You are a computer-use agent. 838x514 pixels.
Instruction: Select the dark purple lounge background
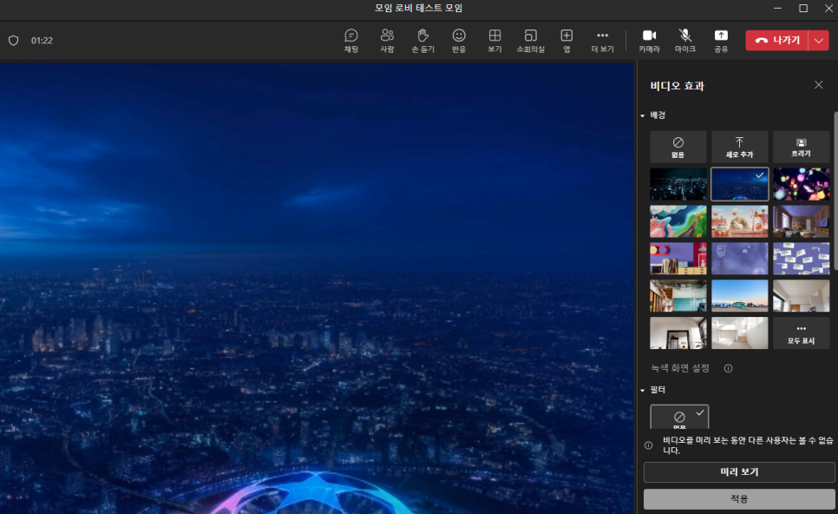[801, 221]
